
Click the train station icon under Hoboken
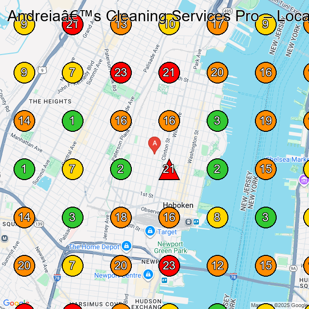click(x=189, y=222)
